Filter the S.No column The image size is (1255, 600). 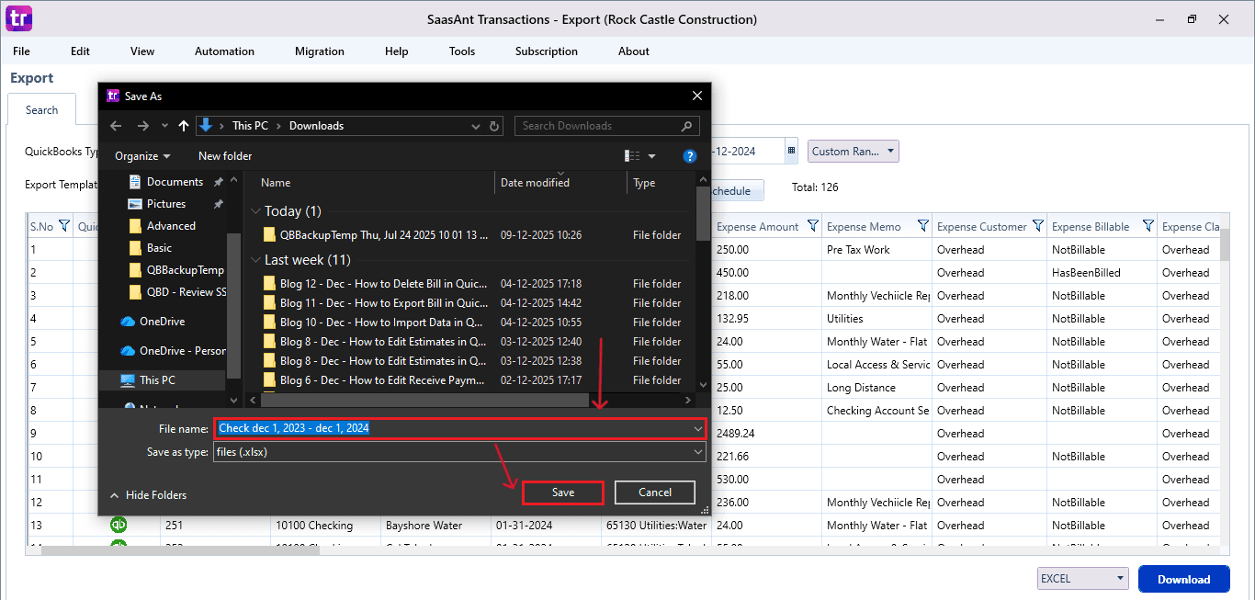[64, 226]
